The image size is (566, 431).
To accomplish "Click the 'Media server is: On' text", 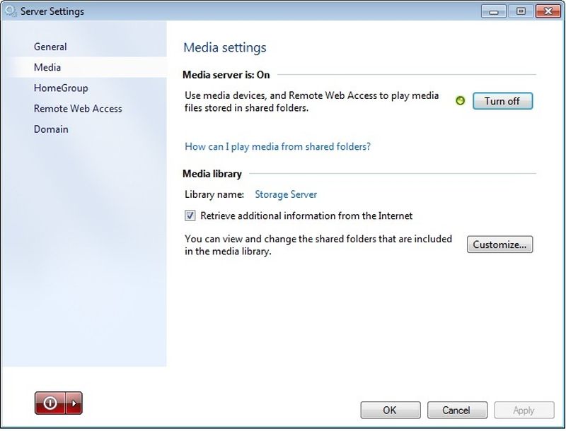I will pyautogui.click(x=226, y=75).
